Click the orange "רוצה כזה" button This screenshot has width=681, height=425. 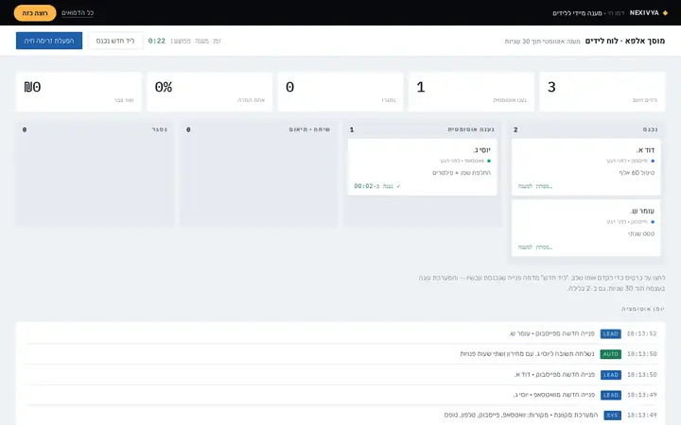click(x=35, y=13)
